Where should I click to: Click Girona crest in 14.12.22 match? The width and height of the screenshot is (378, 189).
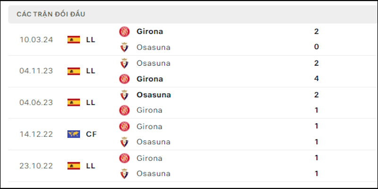click(124, 127)
